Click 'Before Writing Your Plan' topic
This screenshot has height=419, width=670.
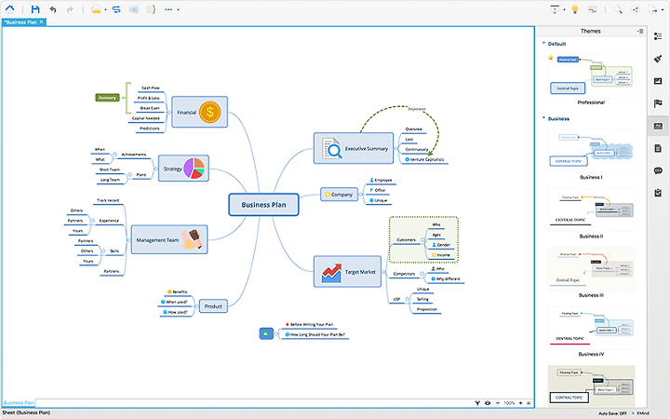tap(312, 325)
